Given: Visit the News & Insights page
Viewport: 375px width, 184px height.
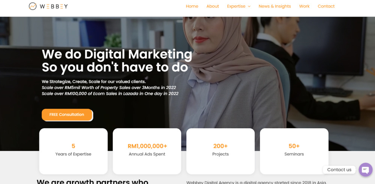Looking at the screenshot, I should click(275, 6).
